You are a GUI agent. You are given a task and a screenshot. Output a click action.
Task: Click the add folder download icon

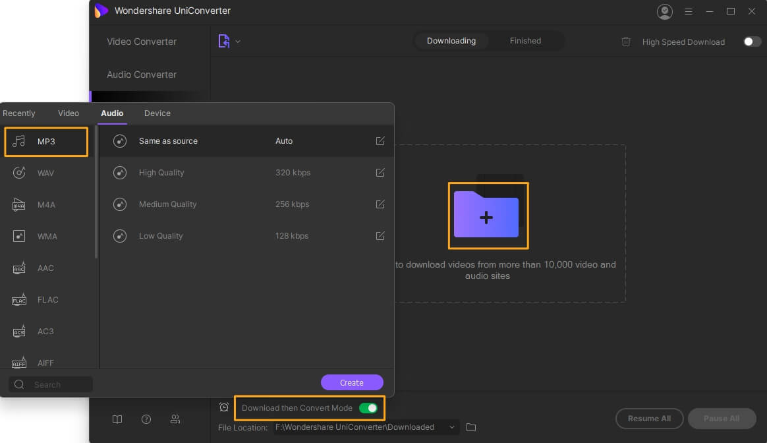tap(488, 216)
